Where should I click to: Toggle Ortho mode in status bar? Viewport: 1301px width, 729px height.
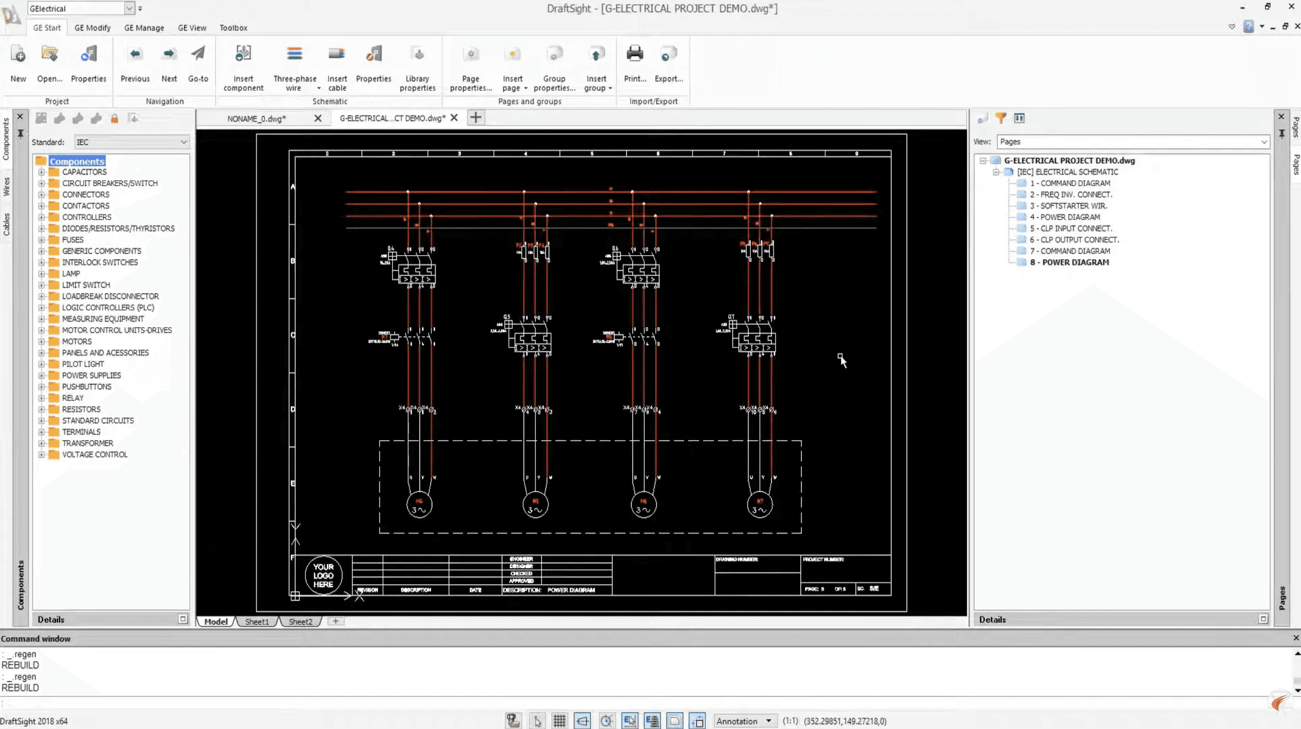[x=582, y=721]
